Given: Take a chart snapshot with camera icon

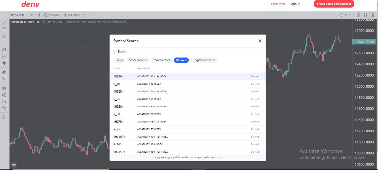Looking at the screenshot, I should coord(373,15).
